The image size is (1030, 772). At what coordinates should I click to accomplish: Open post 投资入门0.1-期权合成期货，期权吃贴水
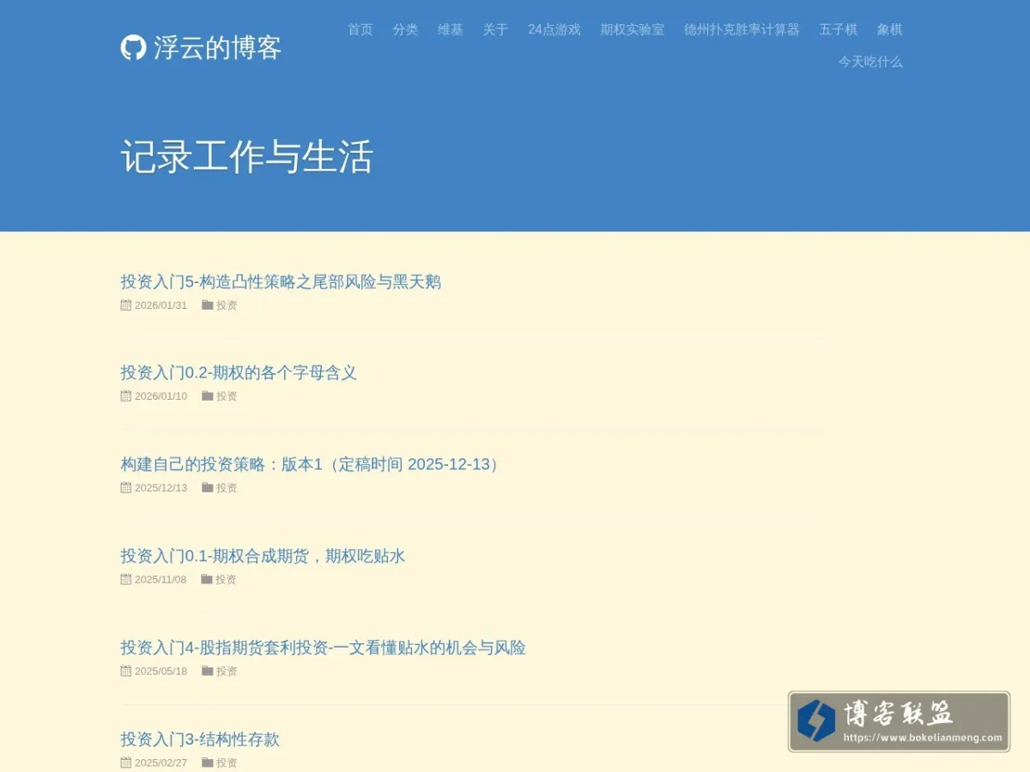pyautogui.click(x=263, y=556)
